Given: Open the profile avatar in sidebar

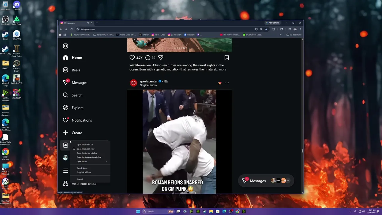Looking at the screenshot, I should [65, 158].
